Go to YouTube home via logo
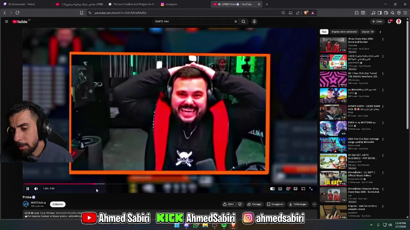The image size is (410, 230). (x=20, y=21)
